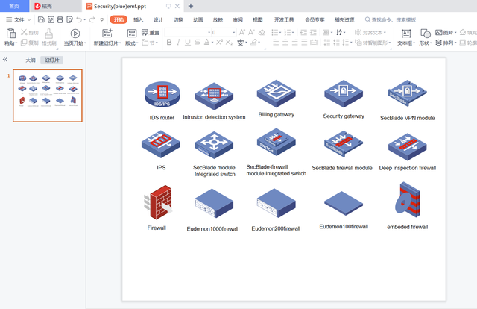The width and height of the screenshot is (477, 309).
Task: Select the Slides (幻灯片) panel tab
Action: 51,60
